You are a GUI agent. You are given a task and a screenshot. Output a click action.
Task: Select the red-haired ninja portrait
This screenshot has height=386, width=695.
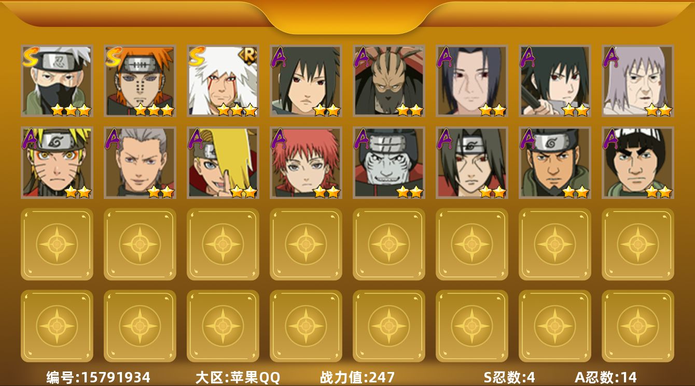tap(305, 163)
